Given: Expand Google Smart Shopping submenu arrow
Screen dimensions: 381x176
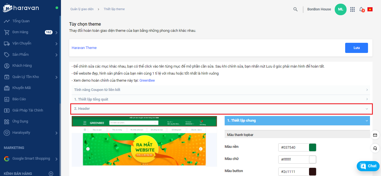Looking at the screenshot, I should pyautogui.click(x=56, y=159).
